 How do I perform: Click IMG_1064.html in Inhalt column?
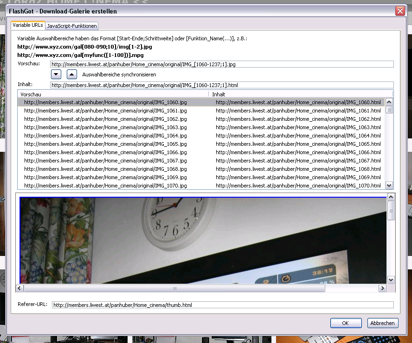[x=298, y=136]
